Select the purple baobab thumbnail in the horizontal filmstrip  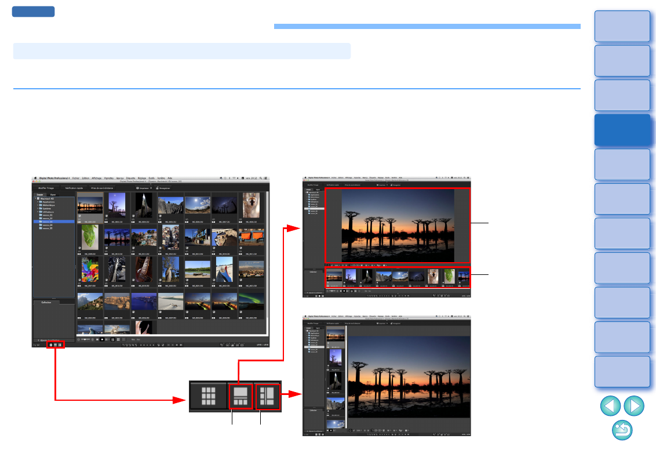point(351,277)
